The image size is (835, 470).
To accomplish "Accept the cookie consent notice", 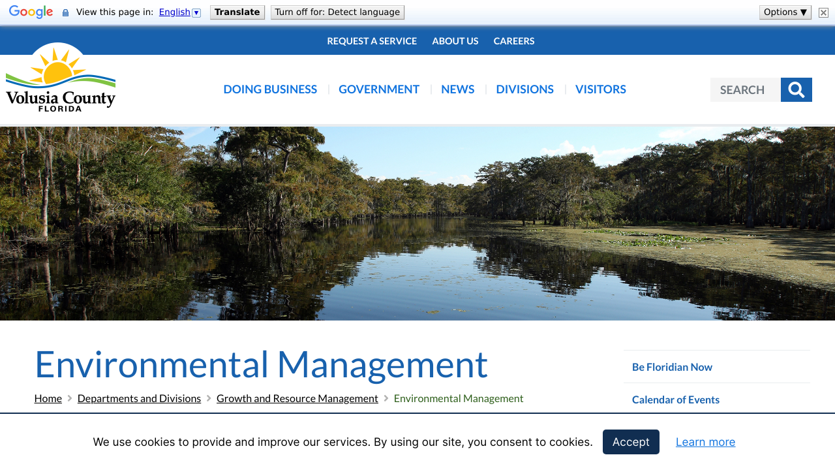I will (630, 442).
